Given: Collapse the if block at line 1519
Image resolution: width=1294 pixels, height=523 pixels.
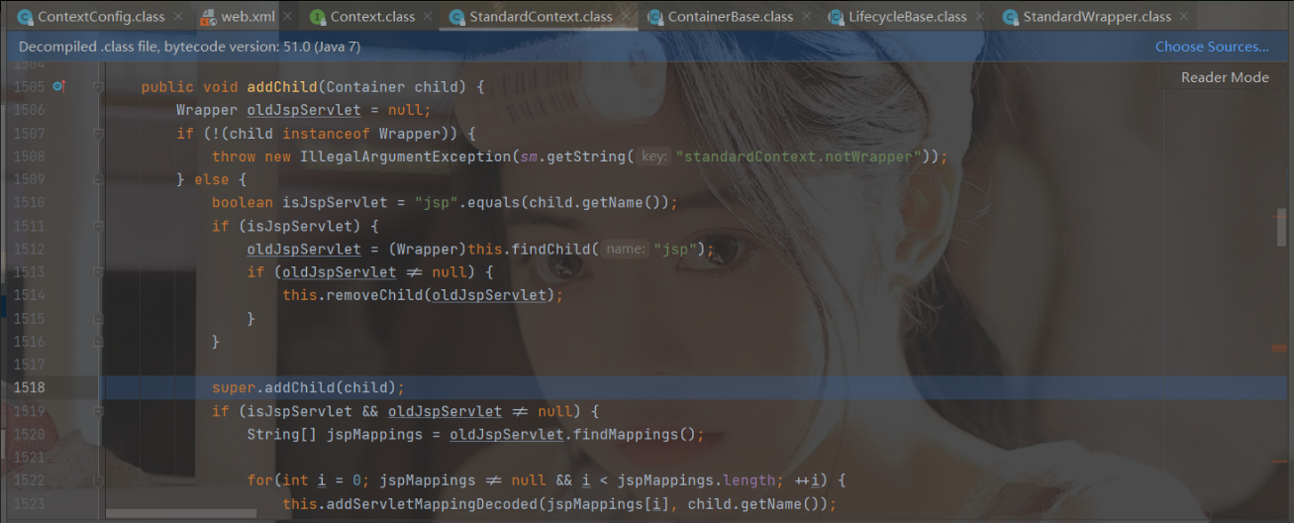Looking at the screenshot, I should coord(99,410).
